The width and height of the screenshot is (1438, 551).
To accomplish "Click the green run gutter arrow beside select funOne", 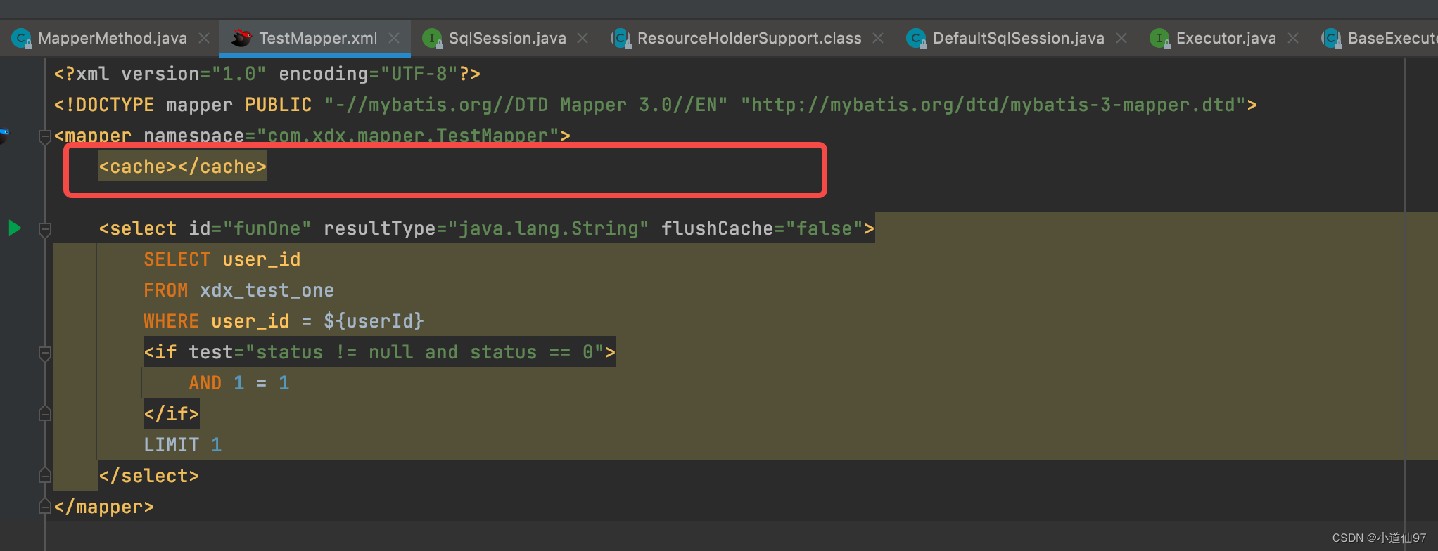I will coord(14,228).
